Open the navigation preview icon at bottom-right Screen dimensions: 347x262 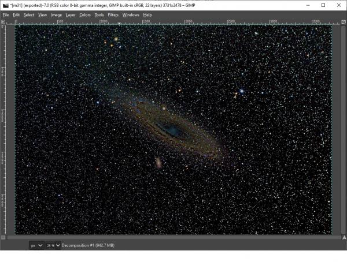344,238
